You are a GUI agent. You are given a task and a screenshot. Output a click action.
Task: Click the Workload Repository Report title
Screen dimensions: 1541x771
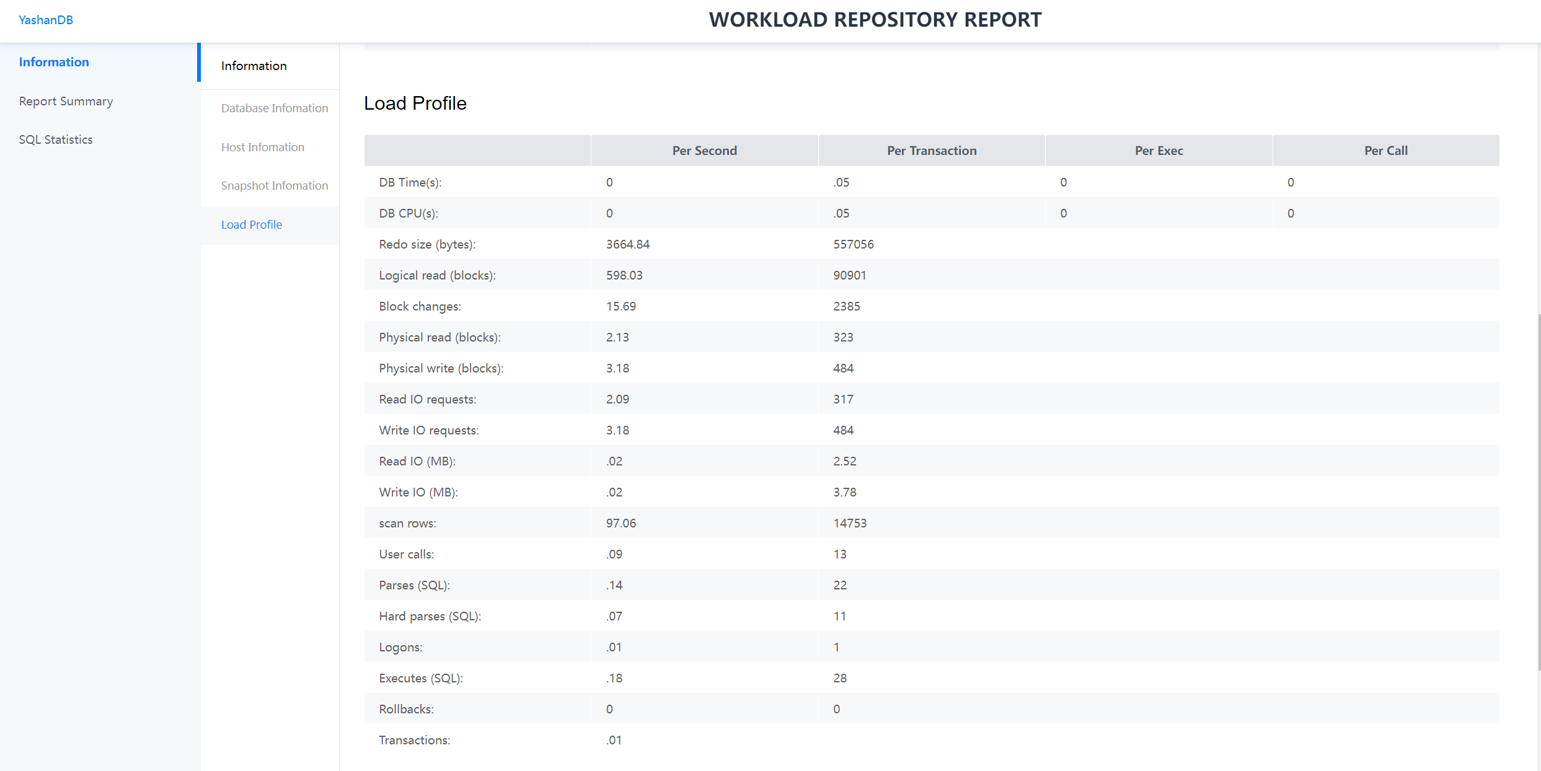tap(875, 20)
